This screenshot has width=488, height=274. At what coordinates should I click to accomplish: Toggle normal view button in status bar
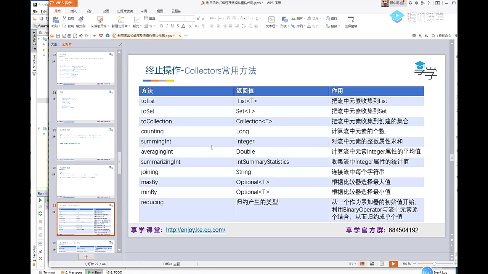pyautogui.click(x=363, y=264)
